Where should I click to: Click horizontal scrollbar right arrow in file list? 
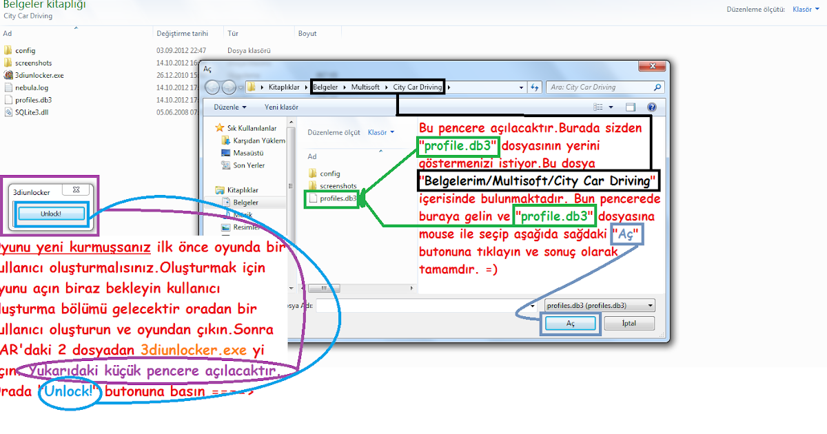coord(412,289)
